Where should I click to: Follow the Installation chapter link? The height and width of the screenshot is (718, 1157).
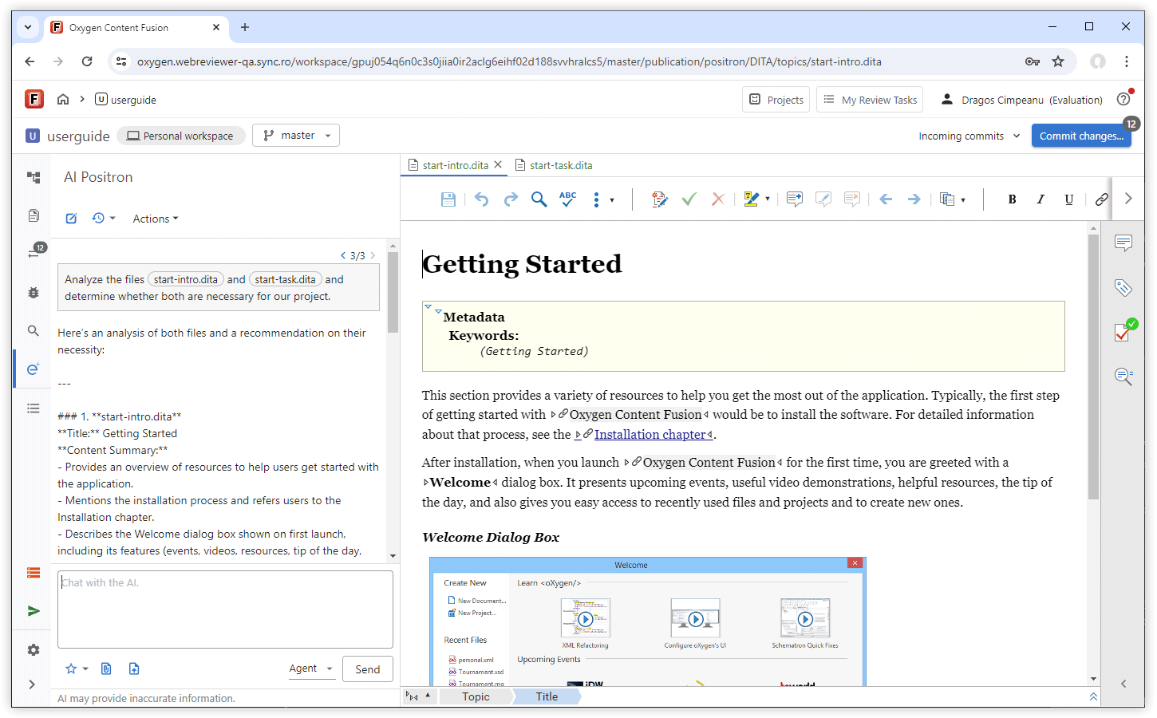[650, 435]
